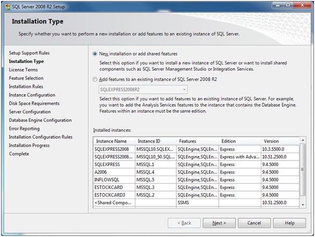The image size is (315, 237).
Task: Click the Feature Selection step
Action: [26, 78]
